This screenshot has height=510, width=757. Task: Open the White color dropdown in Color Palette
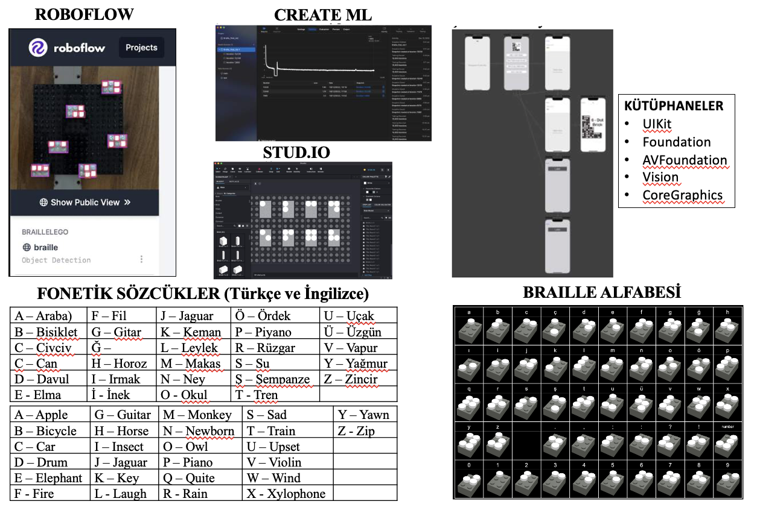pos(376,181)
